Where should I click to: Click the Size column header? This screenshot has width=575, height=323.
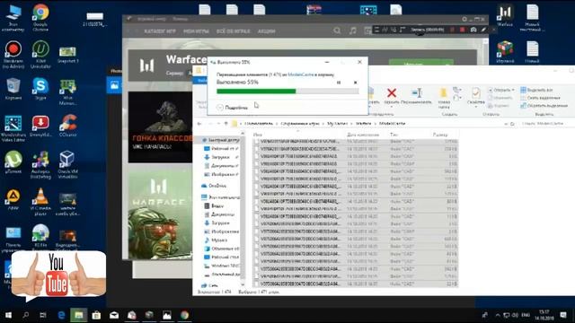(x=440, y=135)
